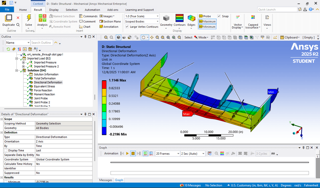Expand the Imported Pressure 2 node
320x188 pixels.
tap(23, 66)
